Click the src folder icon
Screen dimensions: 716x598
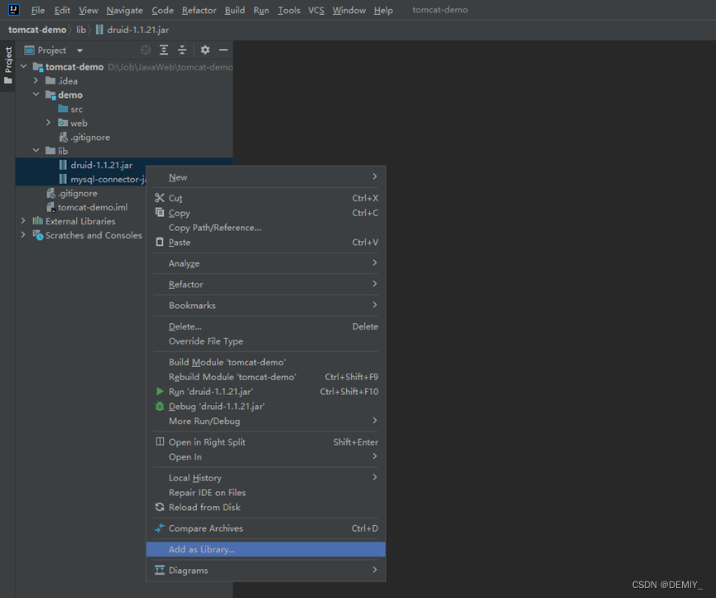click(x=63, y=109)
